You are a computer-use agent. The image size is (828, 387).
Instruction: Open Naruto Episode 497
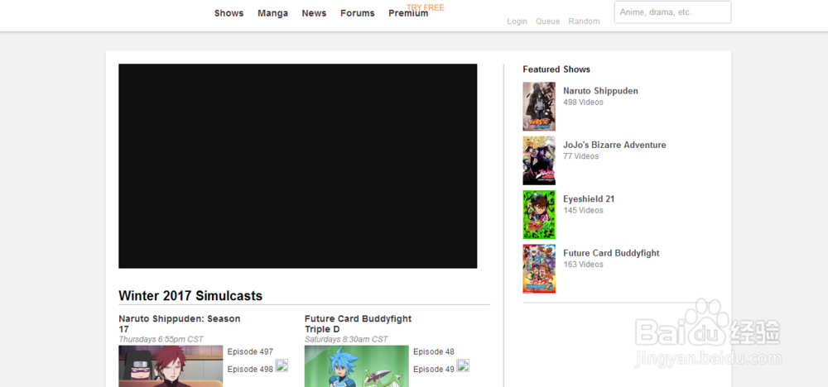click(250, 351)
